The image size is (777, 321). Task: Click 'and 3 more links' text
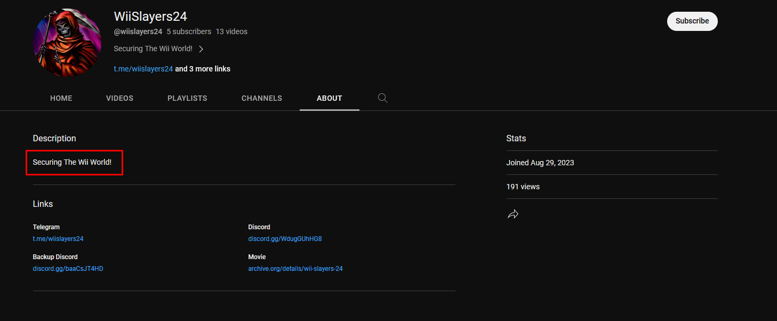(203, 69)
